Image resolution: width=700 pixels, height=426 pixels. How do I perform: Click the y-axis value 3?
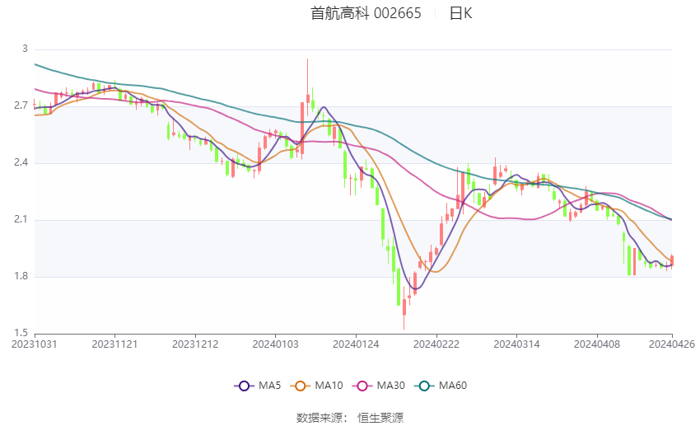pos(25,49)
